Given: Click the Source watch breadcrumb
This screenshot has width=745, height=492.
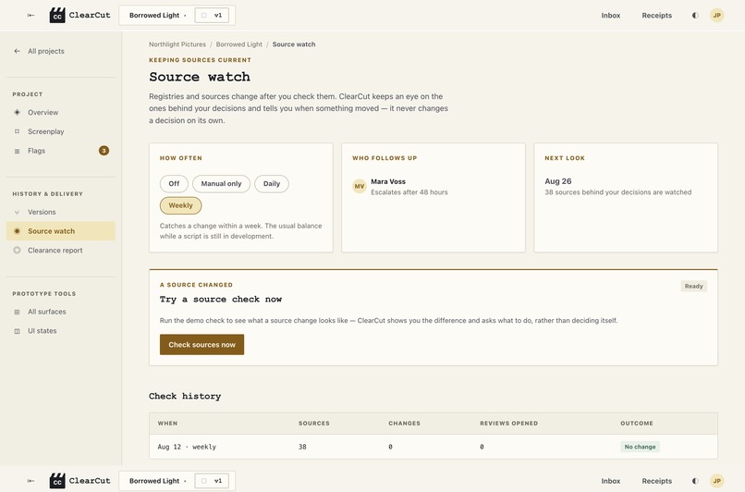Looking at the screenshot, I should pos(294,44).
